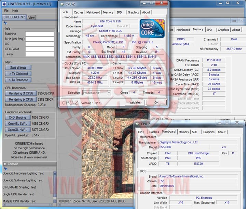Viewport: 246px width, 209px height.
Task: Open the About tab in front CPU-Z window
Action: tap(146, 12)
